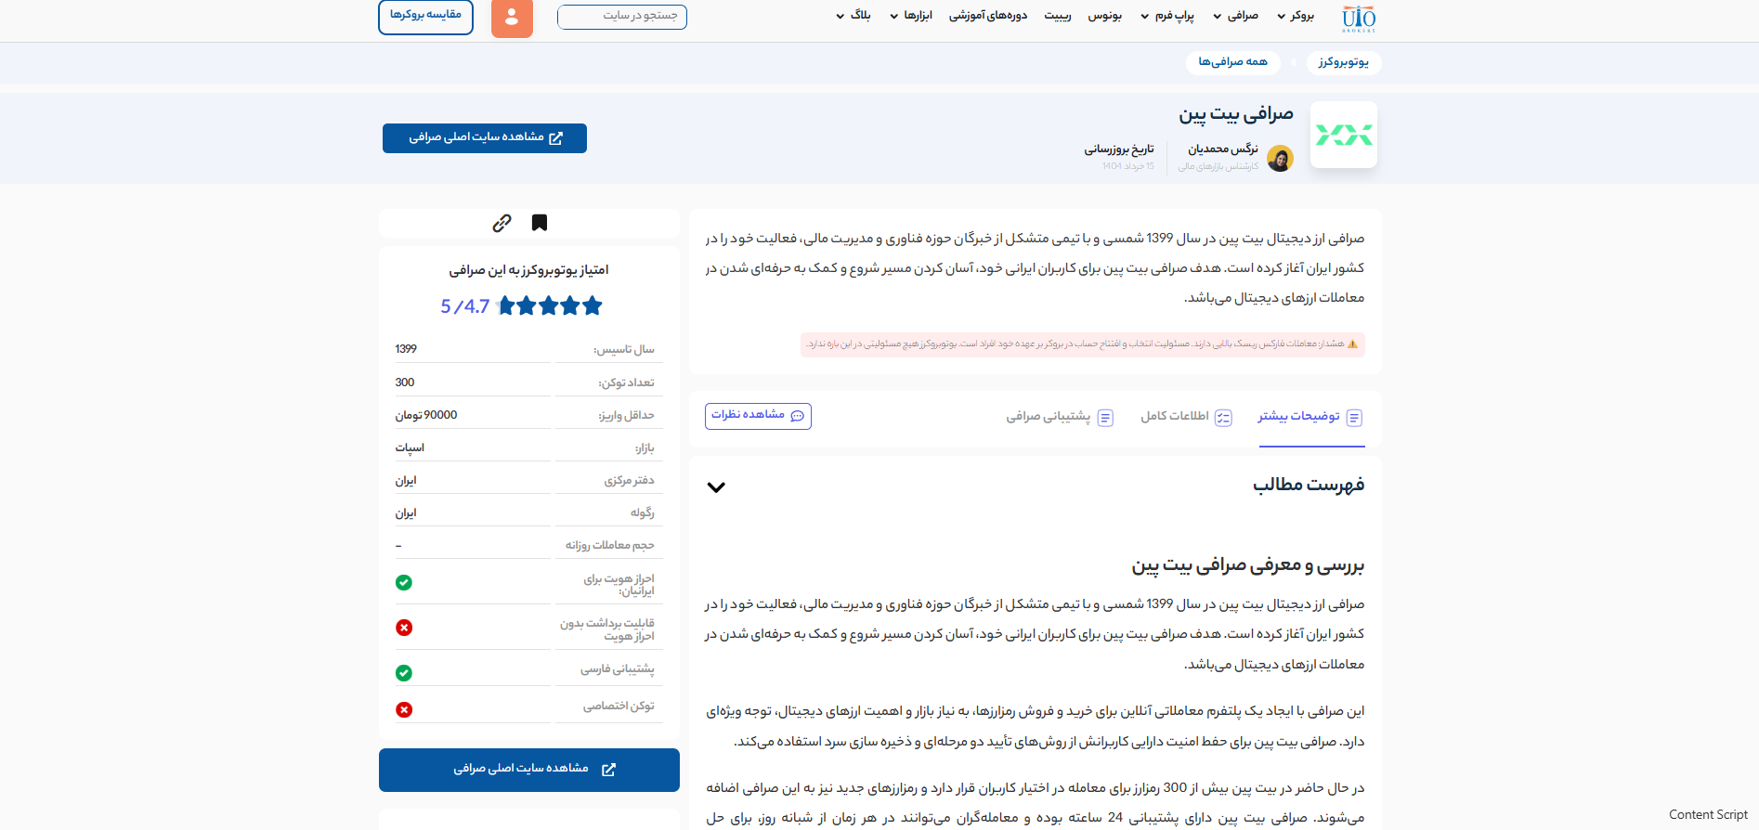Open the ریبیت menu item
The image size is (1759, 830).
click(1058, 16)
